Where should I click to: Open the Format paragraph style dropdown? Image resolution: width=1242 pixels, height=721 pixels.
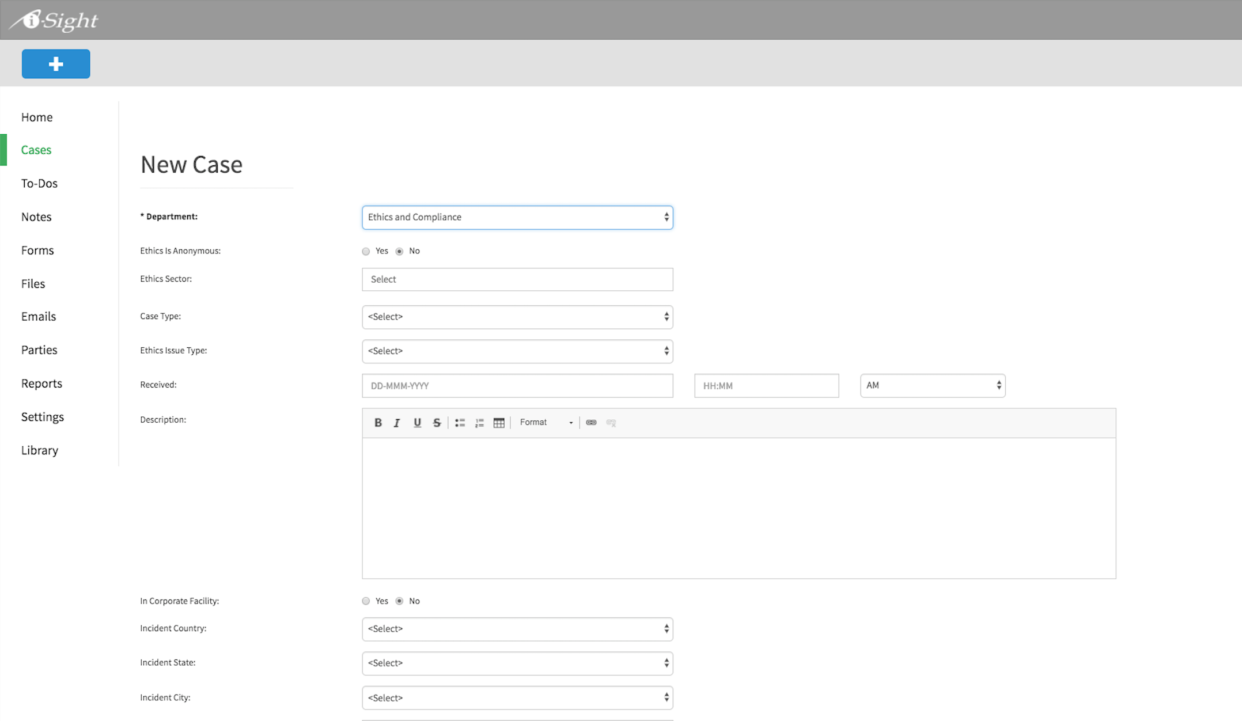(546, 423)
